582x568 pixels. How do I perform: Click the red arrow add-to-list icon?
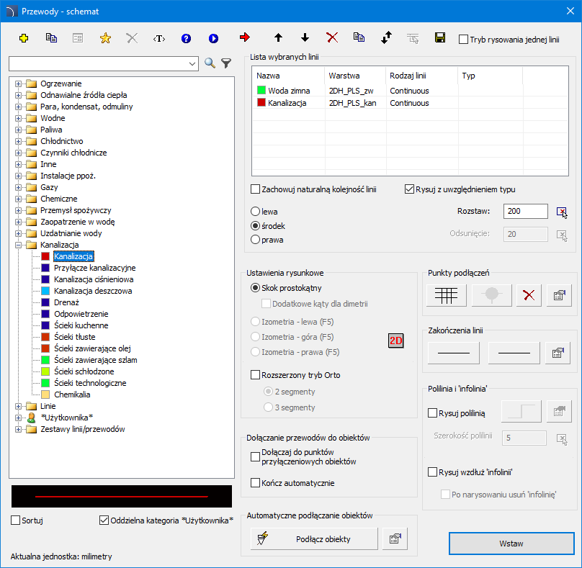coord(245,37)
